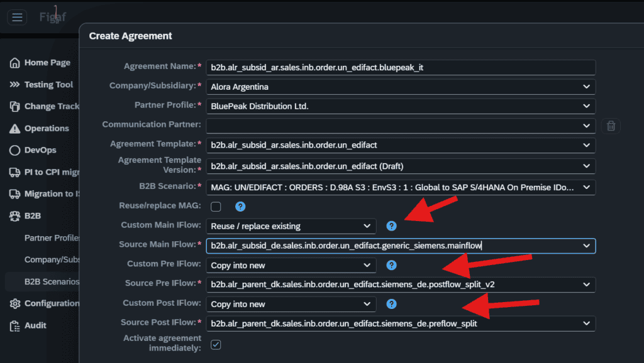The width and height of the screenshot is (644, 363).
Task: Open the Source Main IFlow dropdown arrow
Action: tap(586, 246)
